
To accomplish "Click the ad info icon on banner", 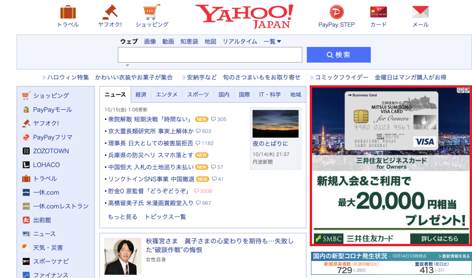I will (460, 90).
